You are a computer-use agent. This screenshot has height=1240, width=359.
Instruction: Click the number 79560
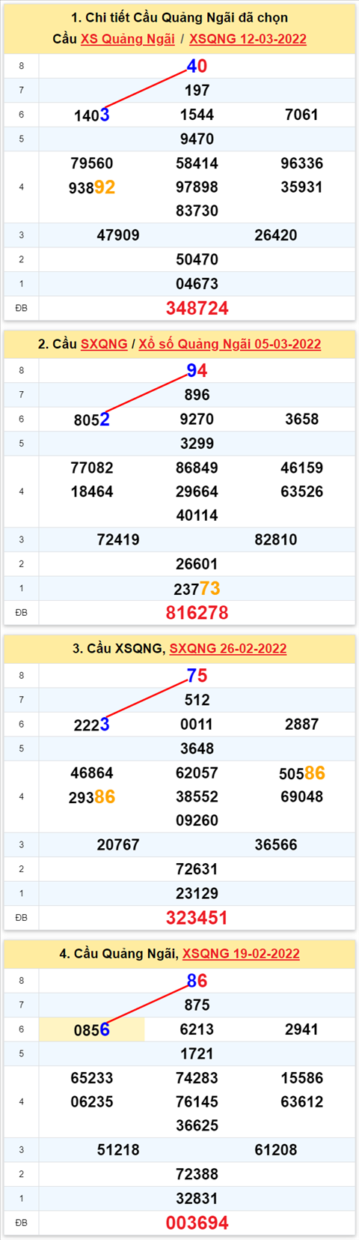click(x=92, y=163)
